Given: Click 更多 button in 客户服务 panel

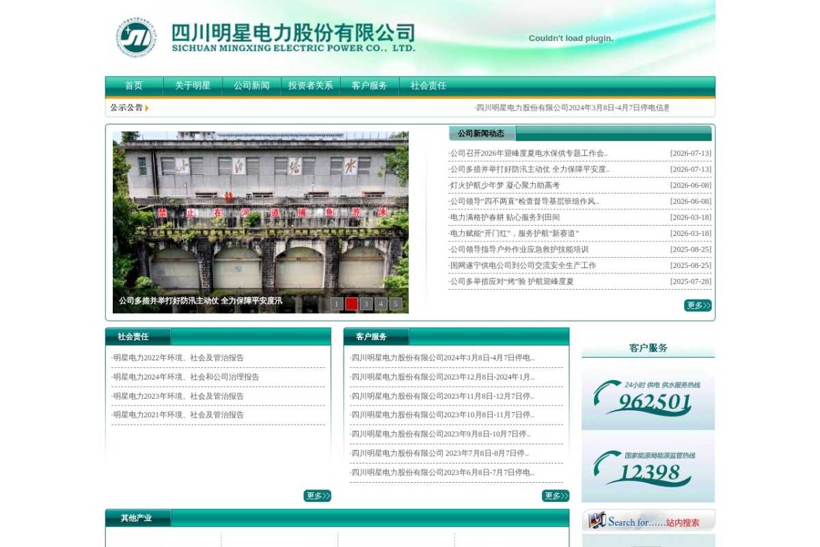Looking at the screenshot, I should 556,496.
